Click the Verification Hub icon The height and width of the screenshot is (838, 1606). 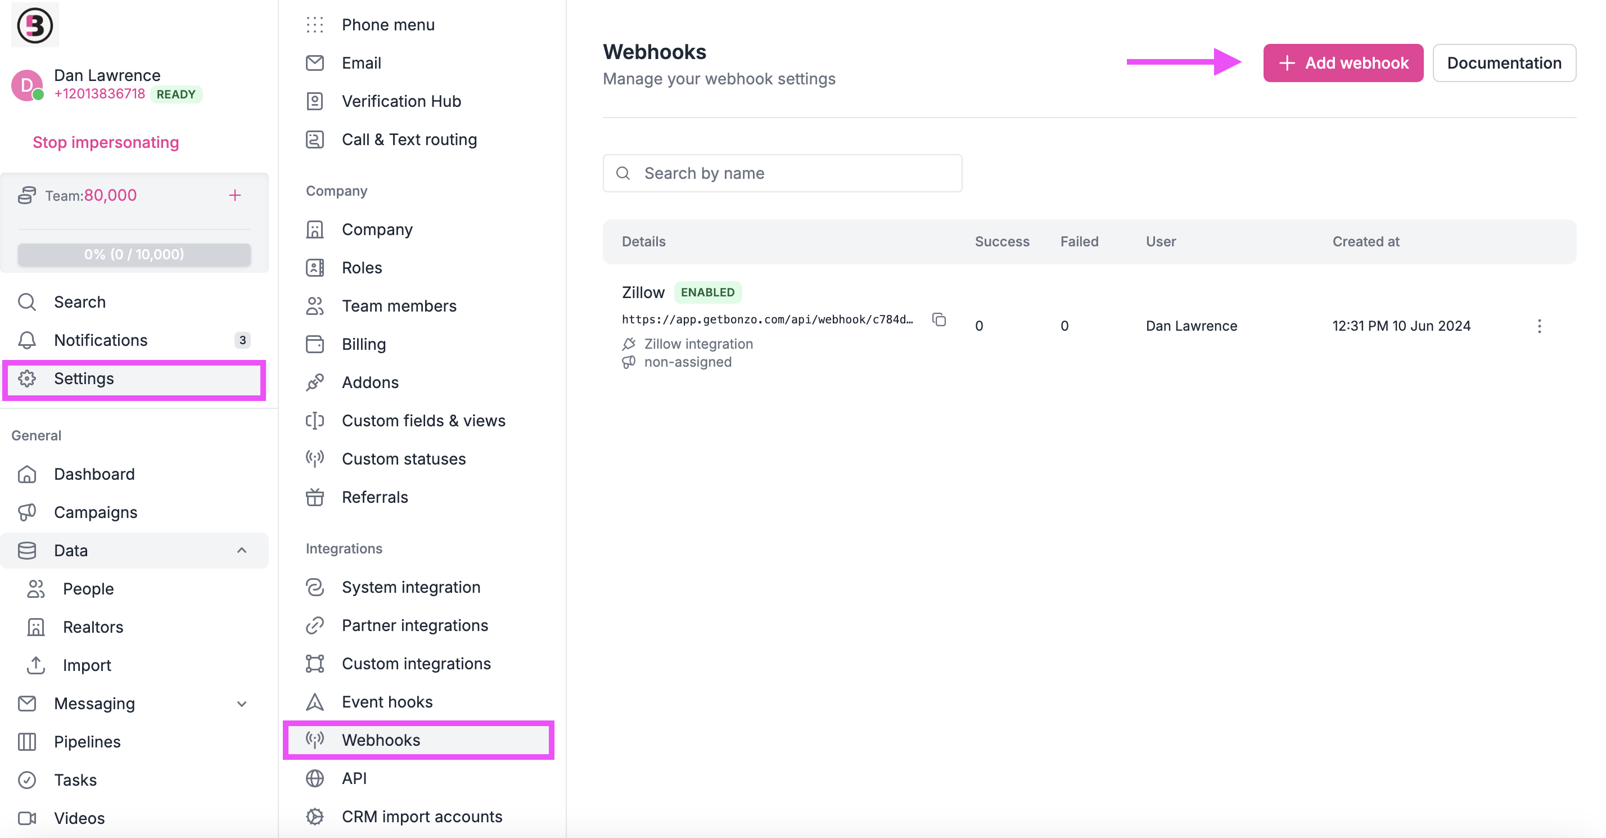point(315,101)
